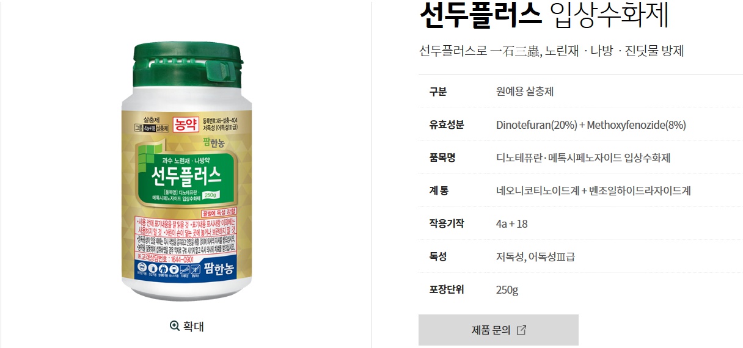Open the 제품 문의 inquiry button
The image size is (743, 348).
coord(498,330)
